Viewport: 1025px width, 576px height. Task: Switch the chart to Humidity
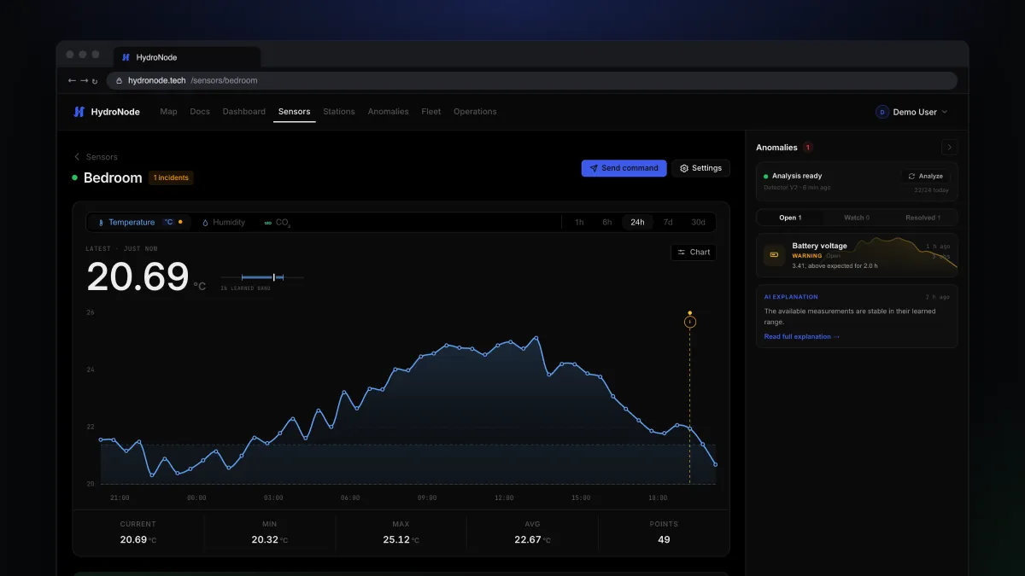[224, 223]
